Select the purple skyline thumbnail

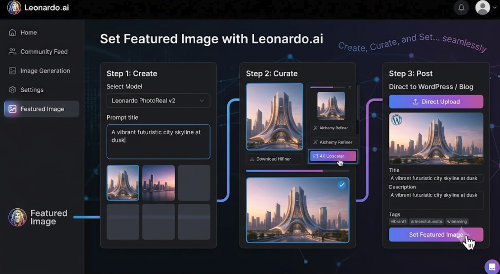click(159, 183)
